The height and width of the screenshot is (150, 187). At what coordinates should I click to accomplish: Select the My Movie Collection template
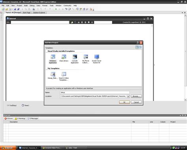pos(86,59)
